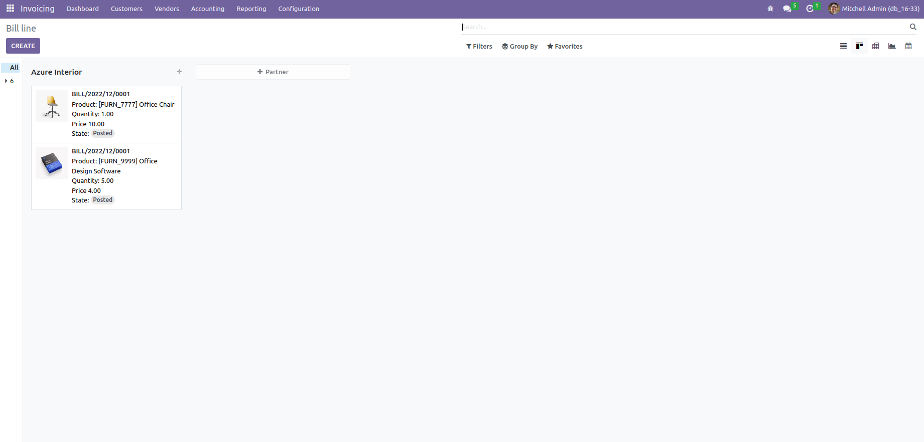Click Quantity: 1.00 text
This screenshot has height=442, width=924.
[93, 114]
